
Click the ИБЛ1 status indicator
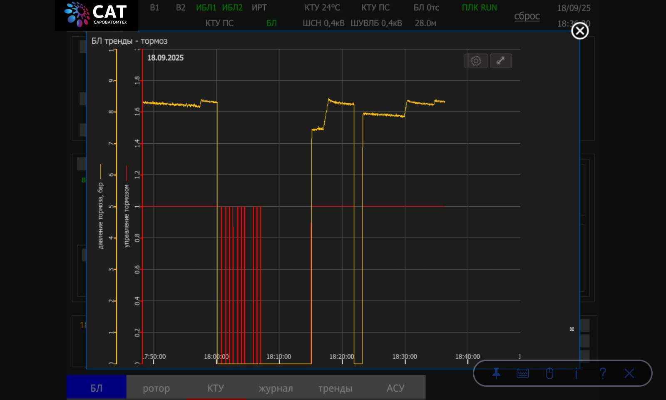pos(206,7)
